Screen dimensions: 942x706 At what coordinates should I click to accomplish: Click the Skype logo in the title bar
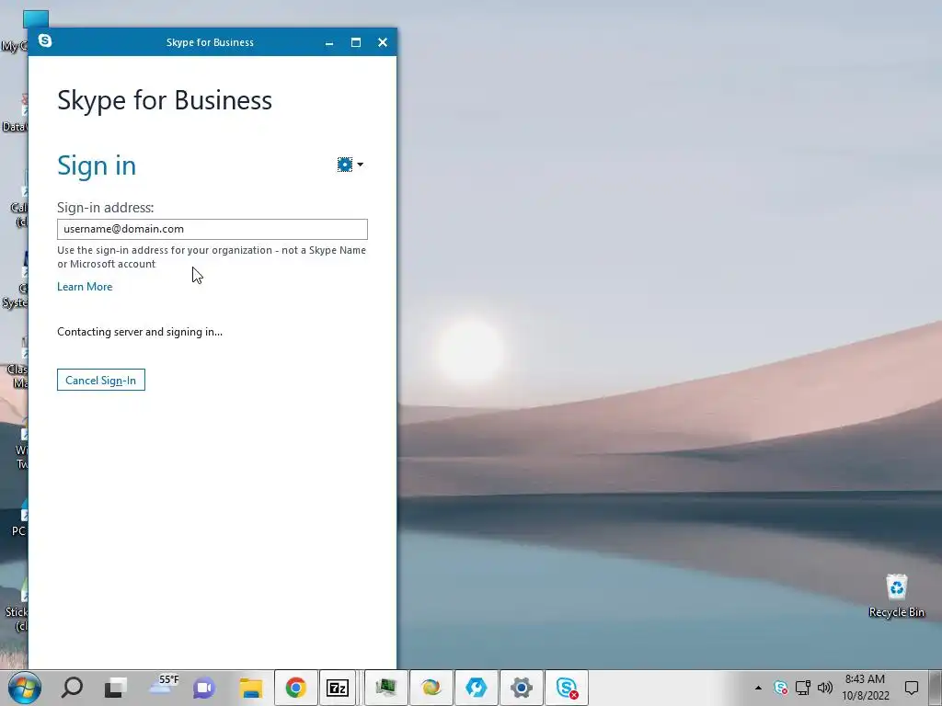[44, 40]
